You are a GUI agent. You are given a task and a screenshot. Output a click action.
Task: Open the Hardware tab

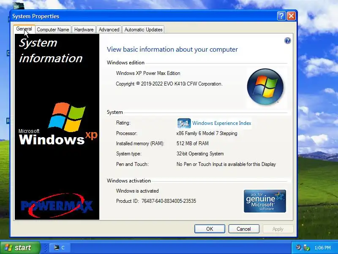(84, 30)
